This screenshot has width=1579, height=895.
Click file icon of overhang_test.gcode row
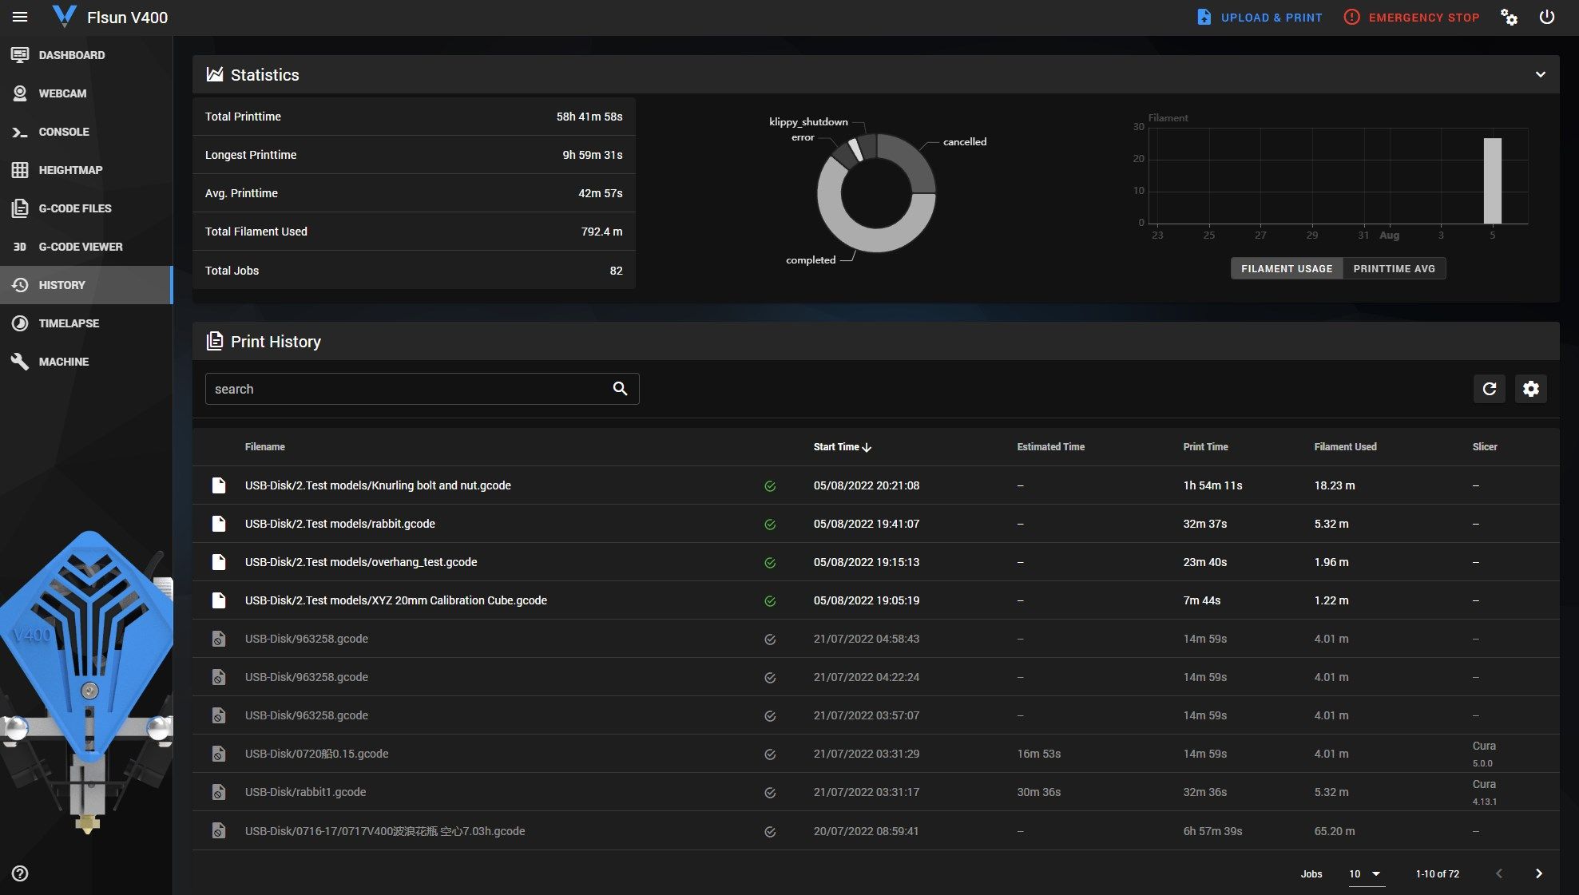(218, 562)
